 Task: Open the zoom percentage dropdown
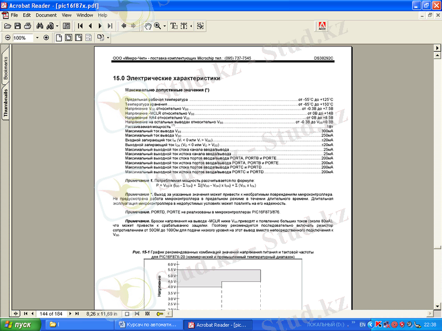(x=38, y=38)
